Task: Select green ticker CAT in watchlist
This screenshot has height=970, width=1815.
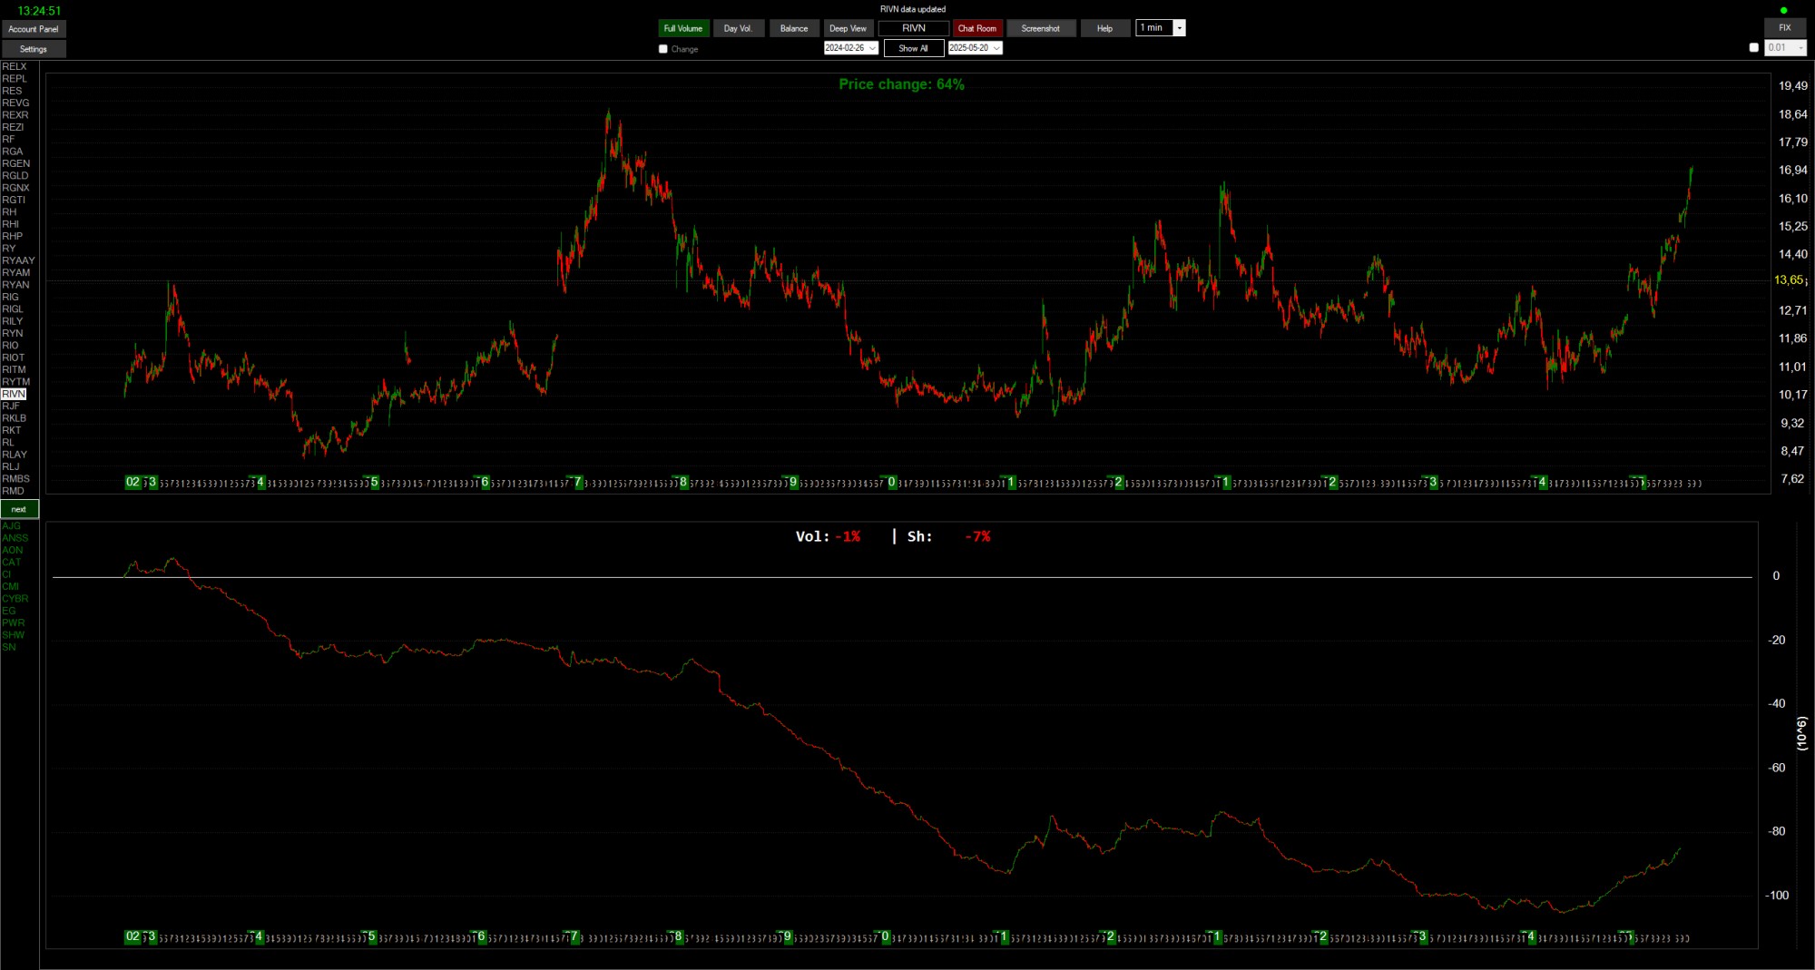Action: coord(11,563)
